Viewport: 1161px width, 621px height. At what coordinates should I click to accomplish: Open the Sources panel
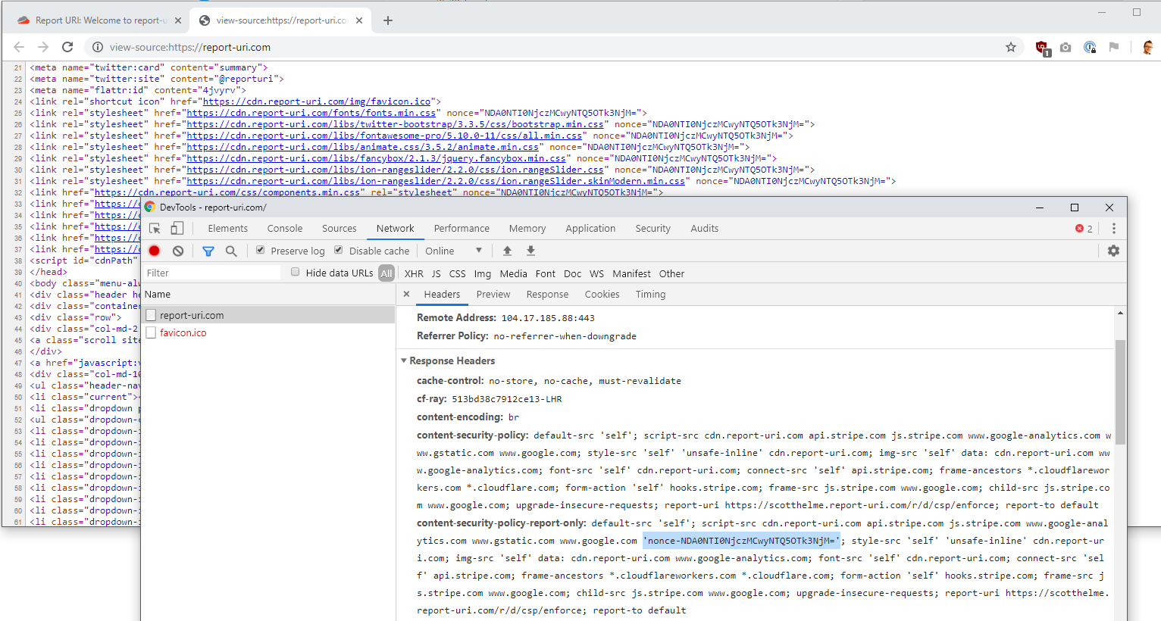point(340,229)
